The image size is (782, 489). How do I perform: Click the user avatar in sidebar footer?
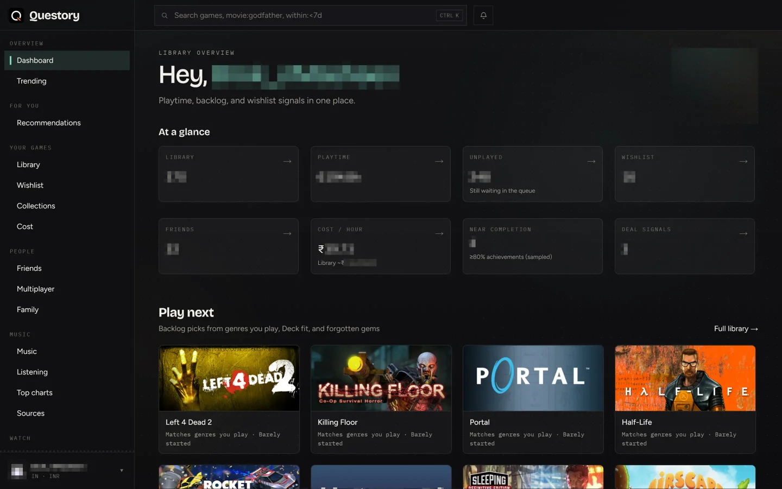pos(17,471)
